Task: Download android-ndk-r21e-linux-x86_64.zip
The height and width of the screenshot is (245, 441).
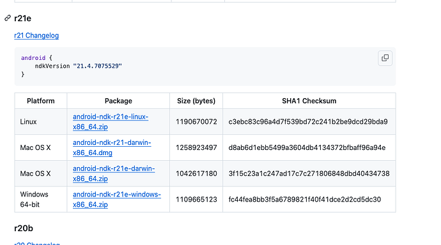Action: (x=111, y=122)
